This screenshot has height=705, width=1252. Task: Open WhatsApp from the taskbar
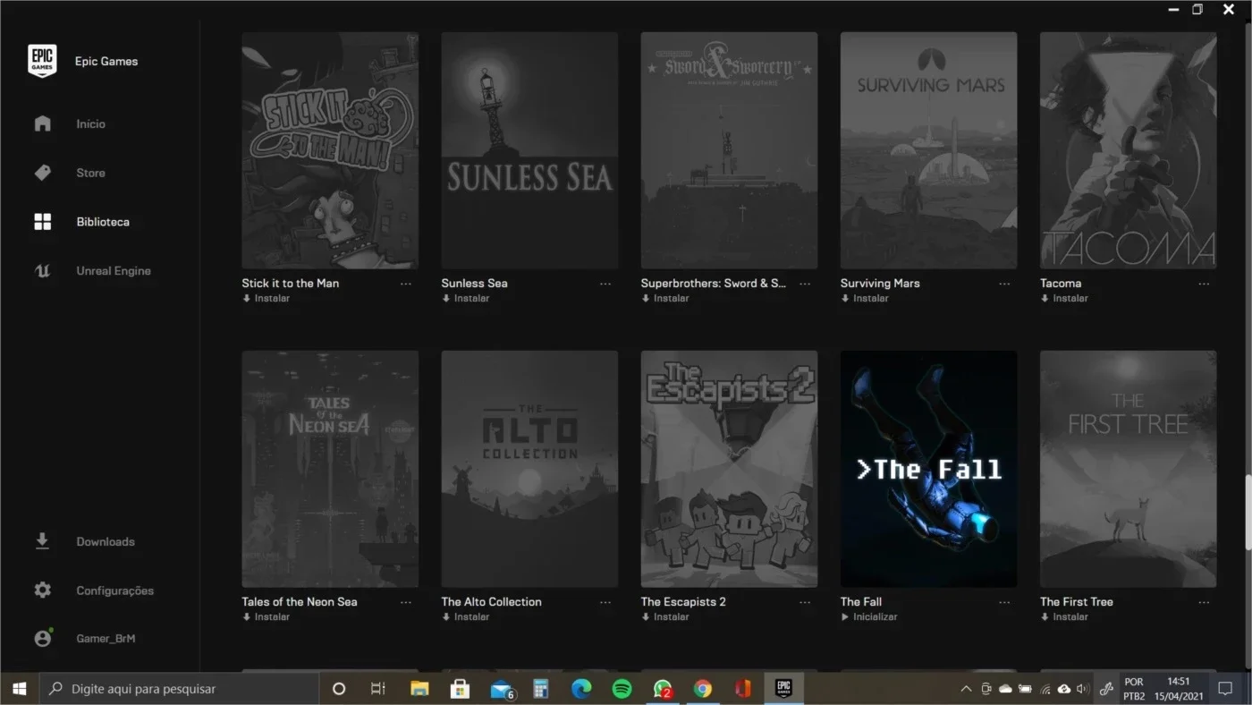tap(663, 689)
